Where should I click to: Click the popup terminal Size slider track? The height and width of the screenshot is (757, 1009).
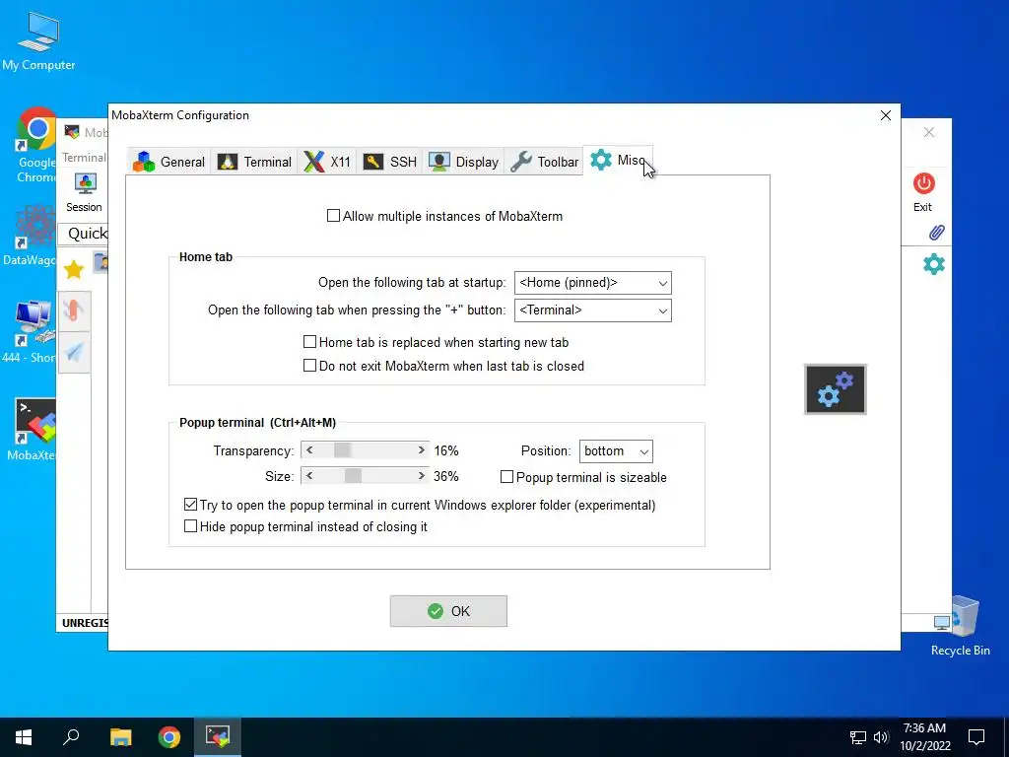coord(365,476)
